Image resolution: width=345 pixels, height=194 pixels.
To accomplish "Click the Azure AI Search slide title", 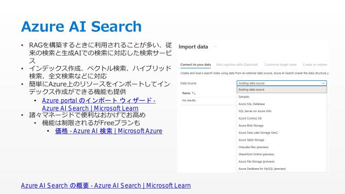I will [x=81, y=26].
